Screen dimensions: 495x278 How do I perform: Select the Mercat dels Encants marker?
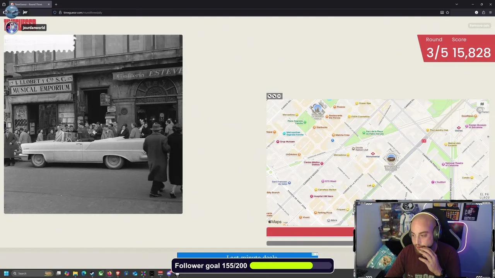(445, 144)
